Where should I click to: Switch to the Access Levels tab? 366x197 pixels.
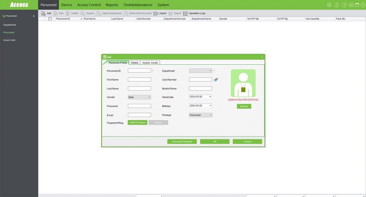point(150,63)
